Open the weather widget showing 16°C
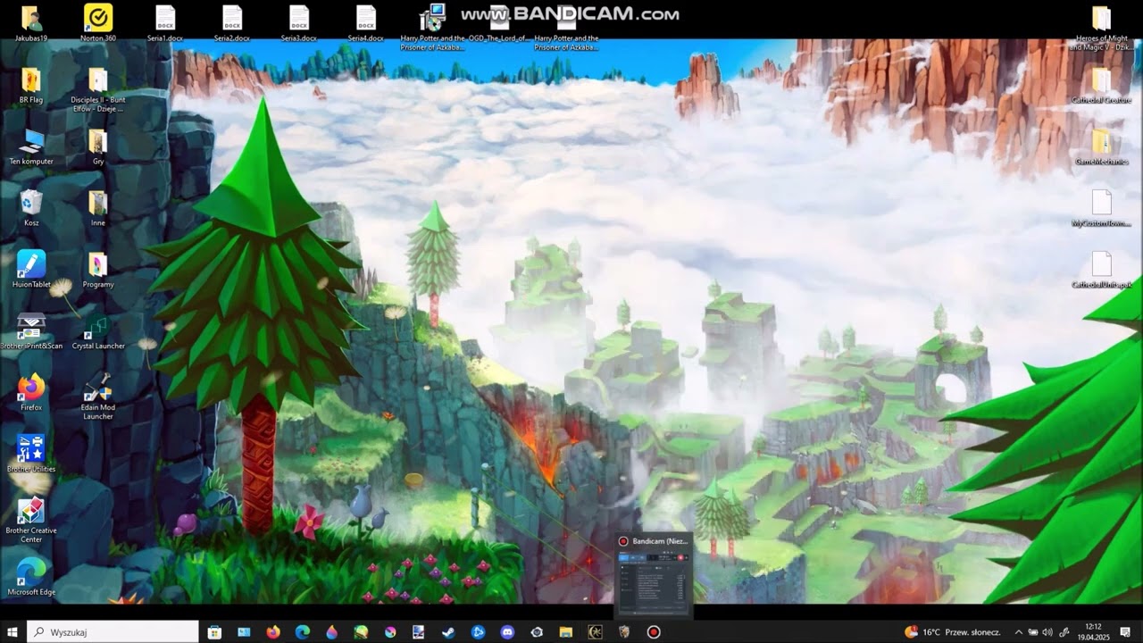 coord(953,632)
